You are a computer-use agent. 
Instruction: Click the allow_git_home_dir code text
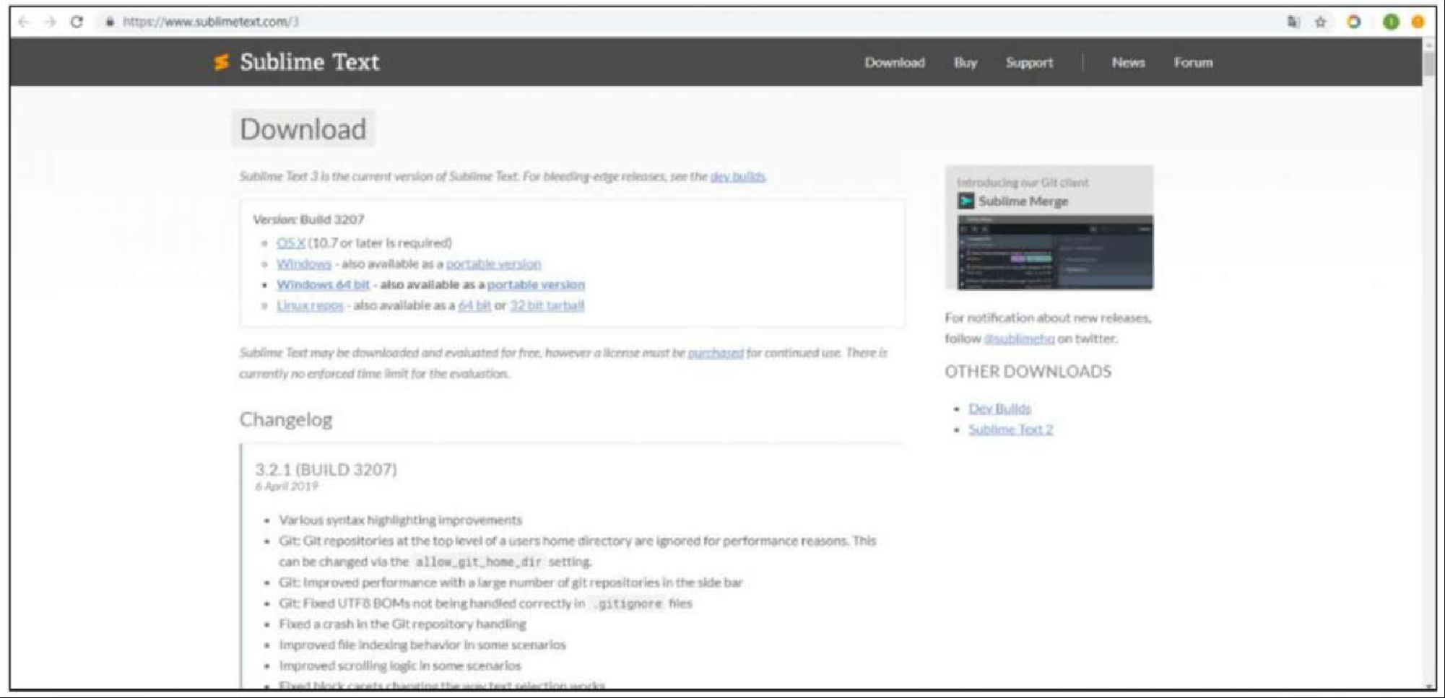pyautogui.click(x=478, y=562)
